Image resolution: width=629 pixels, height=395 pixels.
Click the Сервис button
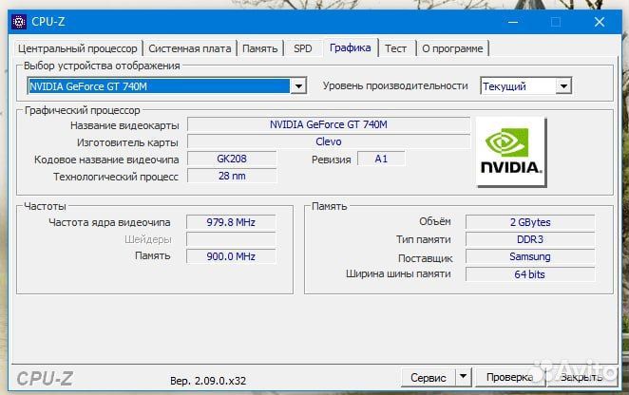428,377
